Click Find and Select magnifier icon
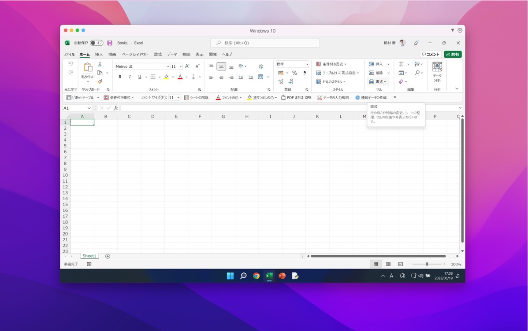The height and width of the screenshot is (331, 528). 417,73
